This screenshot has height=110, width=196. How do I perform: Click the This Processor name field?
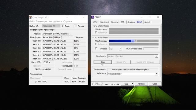tap(133, 70)
